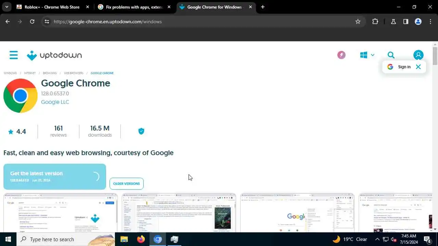Open Firefox from the taskbar
This screenshot has width=438, height=246.
tap(141, 239)
